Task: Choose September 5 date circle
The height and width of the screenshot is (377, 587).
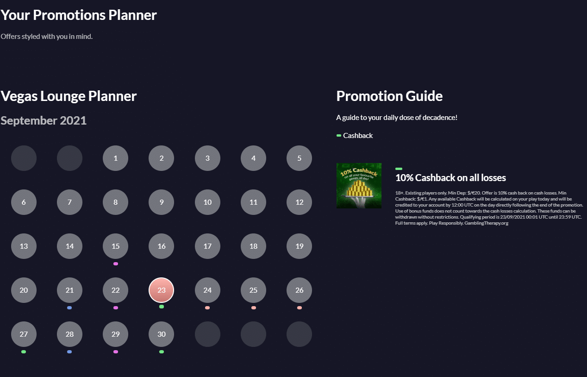Action: click(x=299, y=158)
